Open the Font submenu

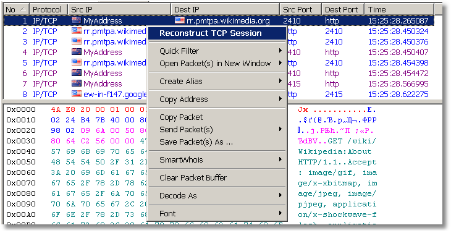[217, 213]
